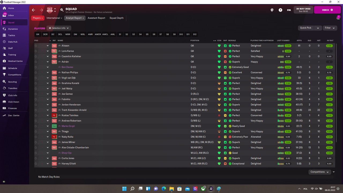
Task: Sort by the POSITION column header
Action: click(195, 40)
